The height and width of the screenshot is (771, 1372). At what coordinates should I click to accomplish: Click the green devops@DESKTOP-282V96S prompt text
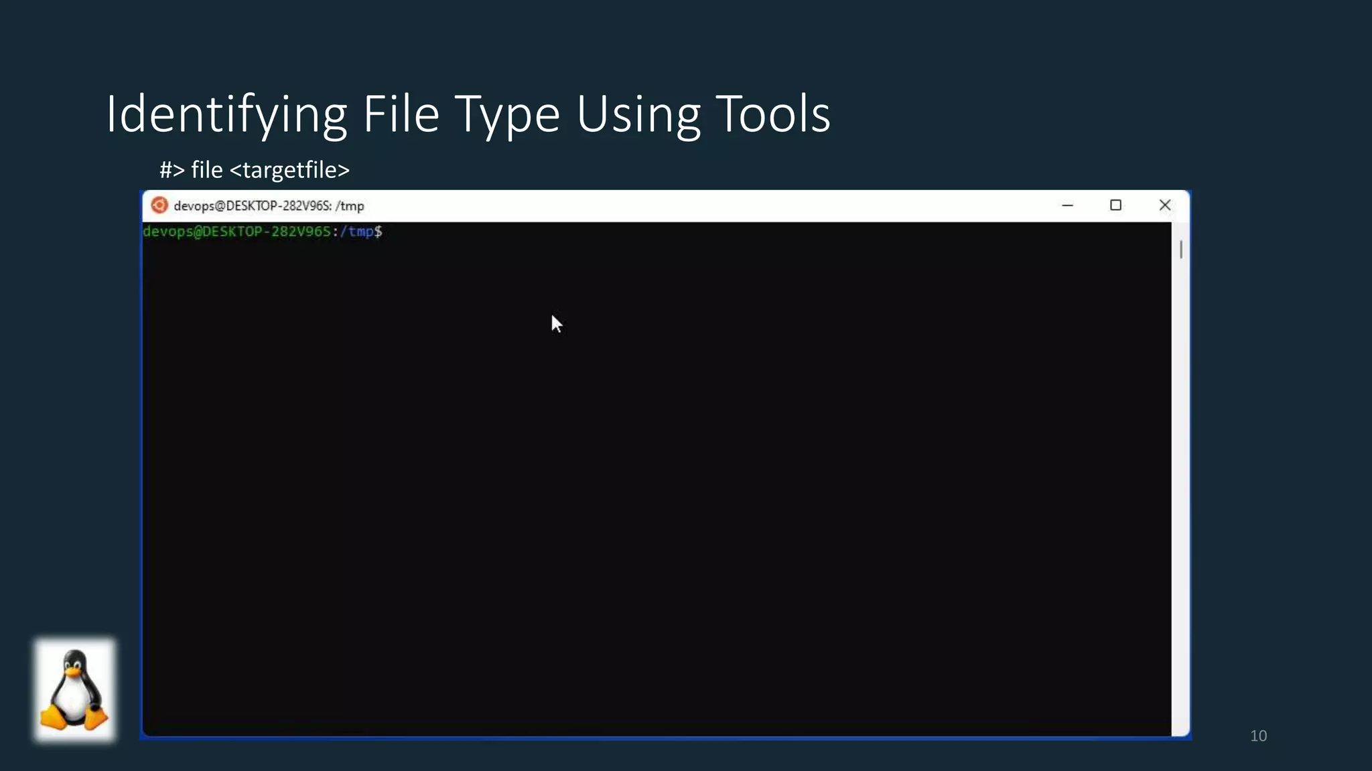click(236, 232)
